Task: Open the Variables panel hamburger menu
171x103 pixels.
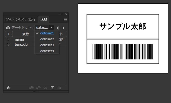Action: (x=65, y=20)
